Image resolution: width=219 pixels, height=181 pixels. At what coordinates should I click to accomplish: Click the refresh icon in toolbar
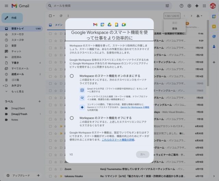61,16
